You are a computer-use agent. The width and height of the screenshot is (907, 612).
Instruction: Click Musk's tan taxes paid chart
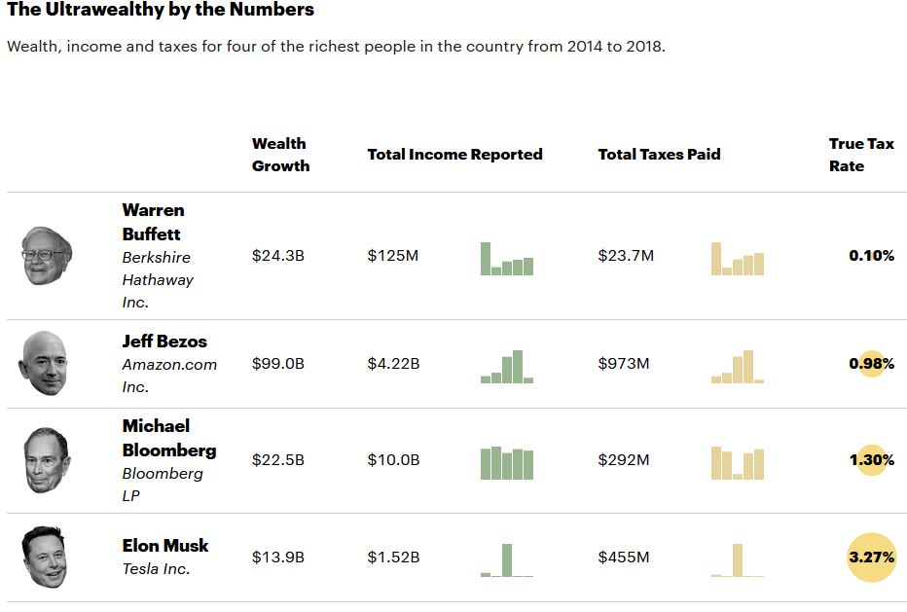pos(737,560)
